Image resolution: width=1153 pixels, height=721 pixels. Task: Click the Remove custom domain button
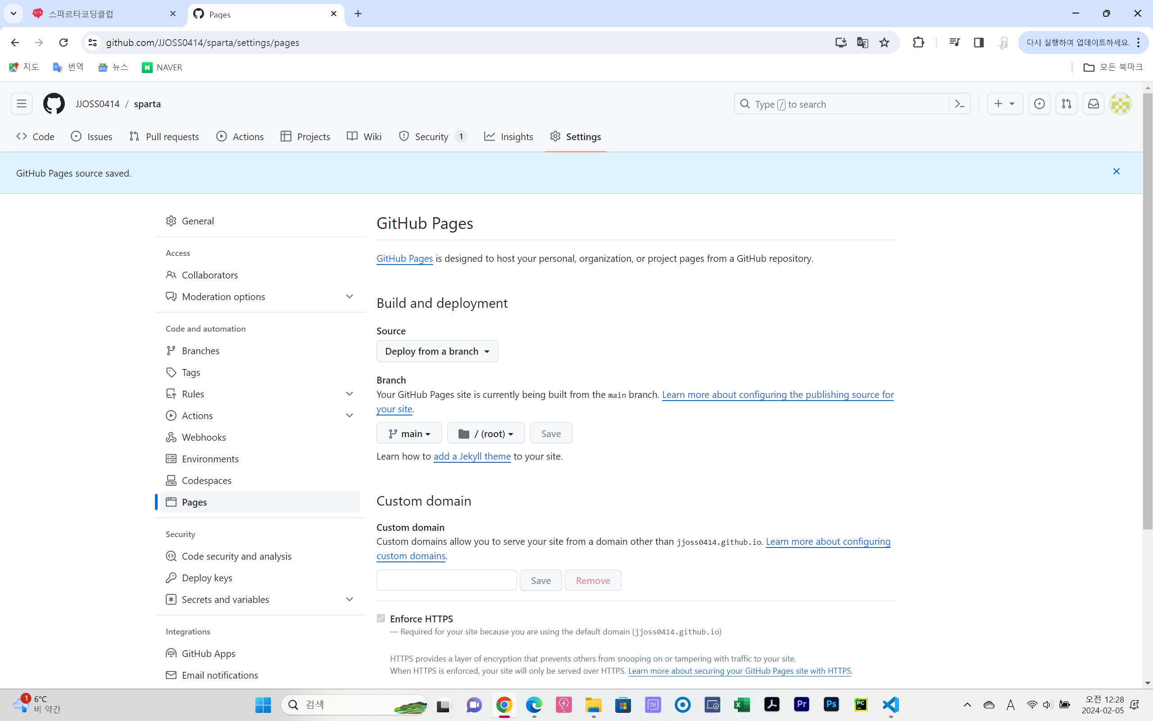(593, 580)
